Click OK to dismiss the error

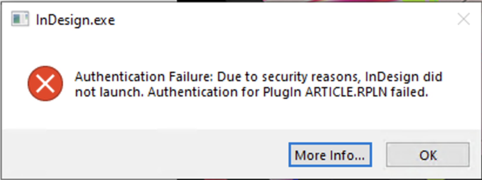[428, 155]
